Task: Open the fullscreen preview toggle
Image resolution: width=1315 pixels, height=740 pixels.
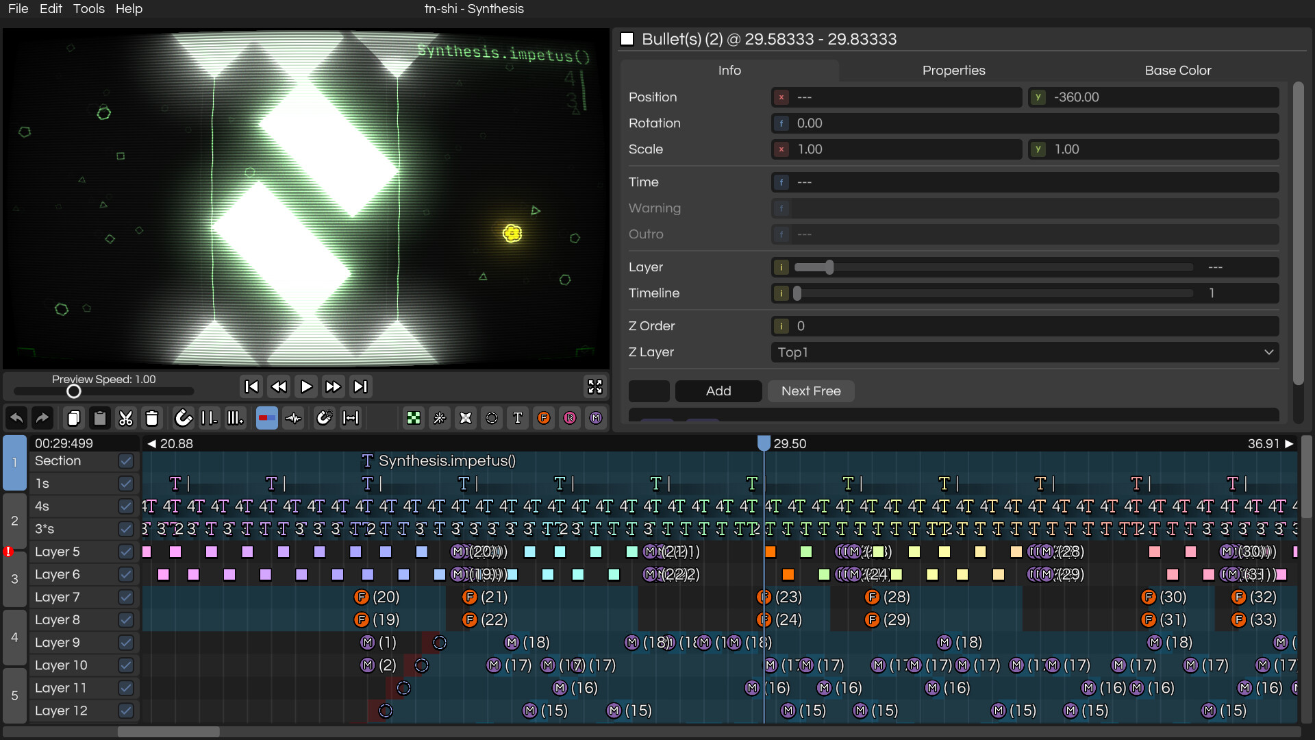Action: click(594, 386)
